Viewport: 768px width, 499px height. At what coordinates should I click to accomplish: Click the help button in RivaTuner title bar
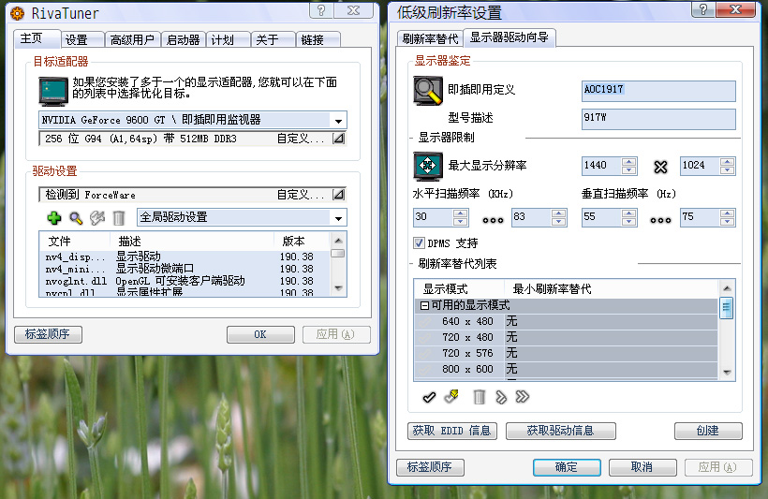tap(321, 10)
